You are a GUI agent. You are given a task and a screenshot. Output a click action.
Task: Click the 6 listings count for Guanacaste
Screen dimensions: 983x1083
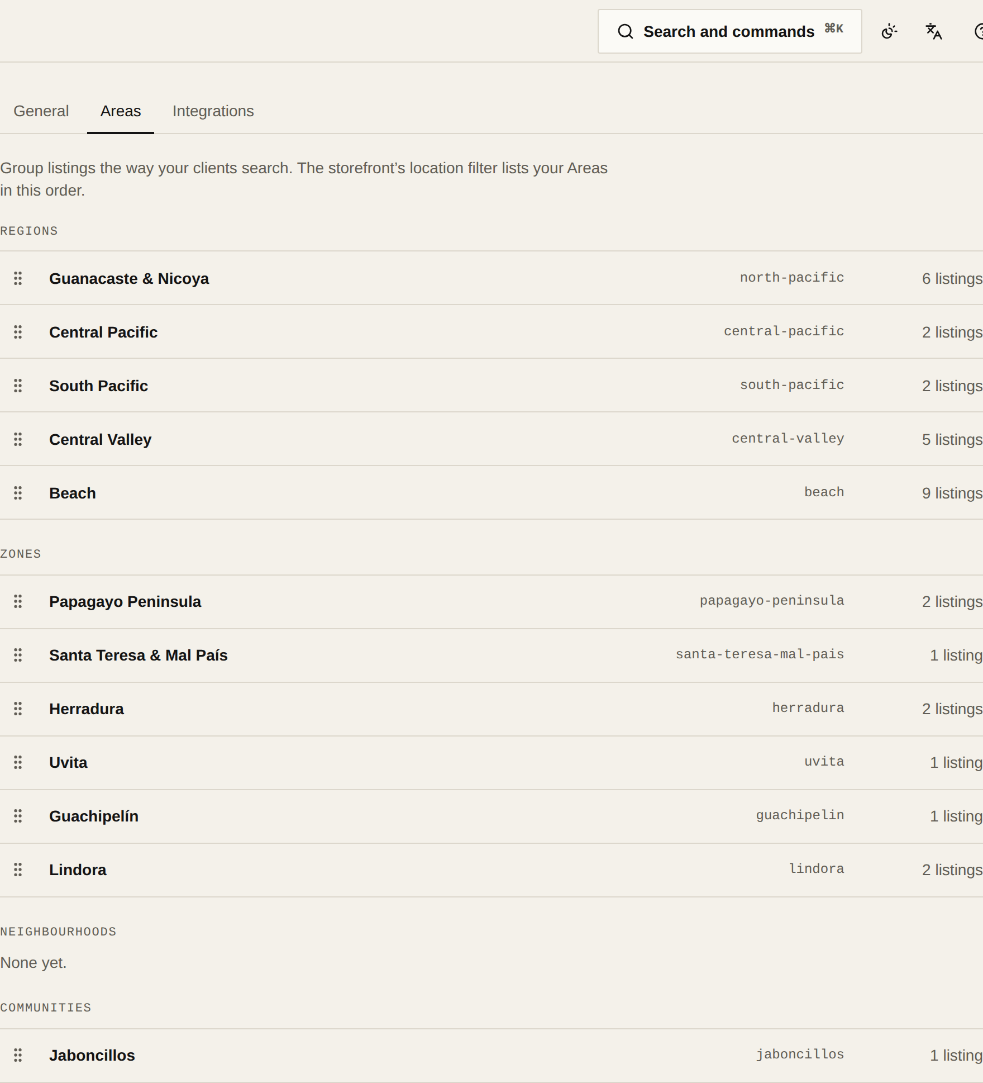pos(952,278)
